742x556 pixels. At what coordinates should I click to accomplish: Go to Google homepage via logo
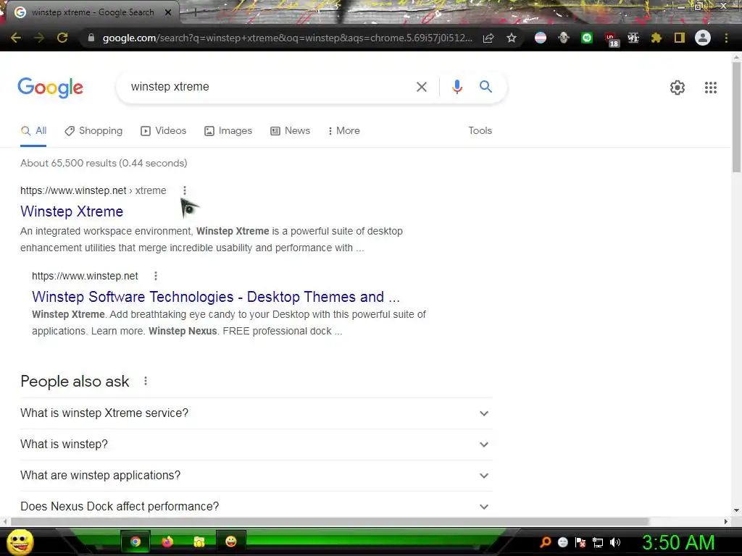[x=50, y=88]
